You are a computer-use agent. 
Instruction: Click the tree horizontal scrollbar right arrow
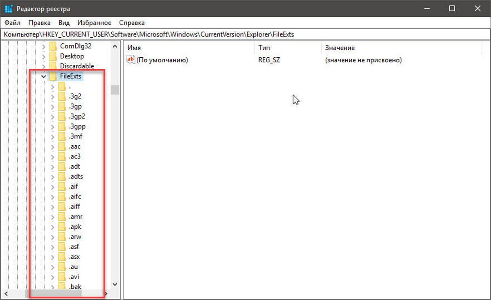click(106, 293)
